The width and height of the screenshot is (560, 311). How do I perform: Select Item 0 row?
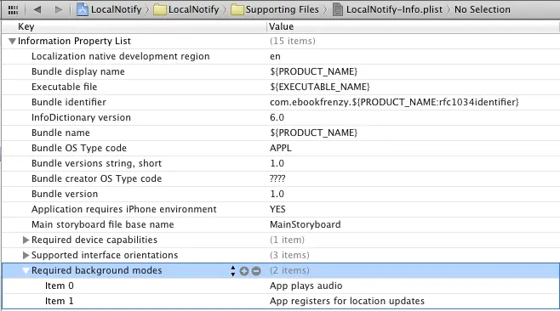[280, 286]
